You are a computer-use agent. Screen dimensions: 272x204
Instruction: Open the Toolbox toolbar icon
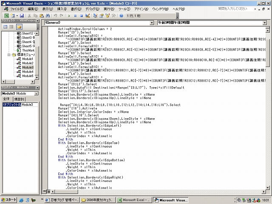[113, 16]
